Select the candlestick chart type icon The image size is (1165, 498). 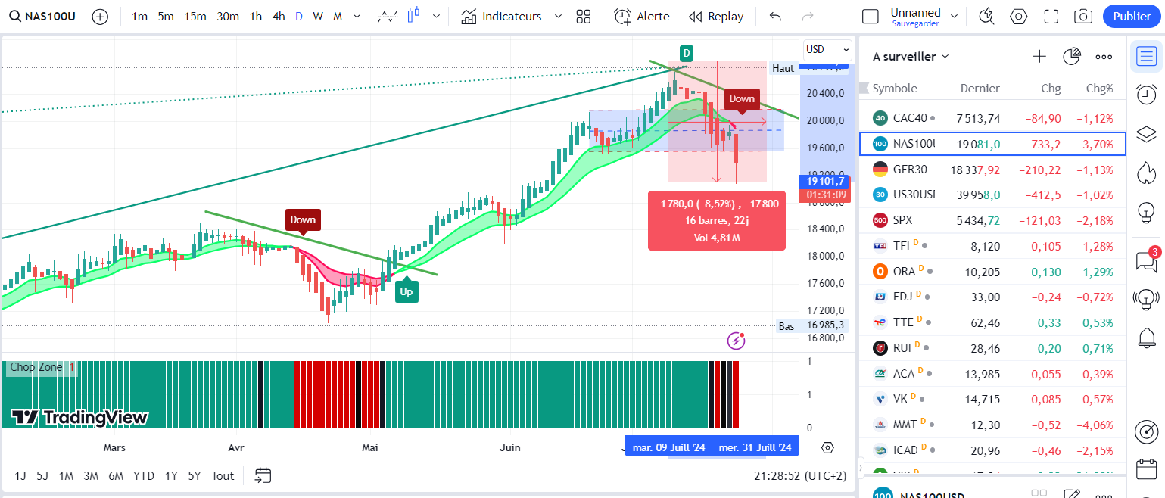(413, 16)
